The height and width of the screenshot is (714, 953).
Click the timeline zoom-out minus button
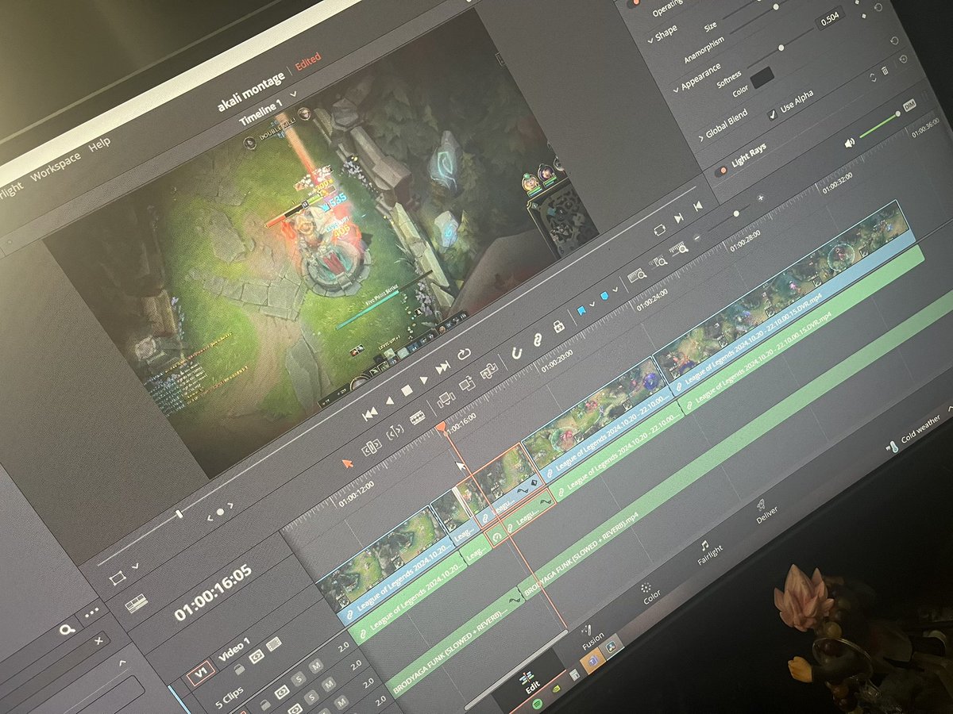pos(697,237)
